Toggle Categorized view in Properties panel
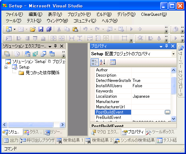 (x=95, y=62)
